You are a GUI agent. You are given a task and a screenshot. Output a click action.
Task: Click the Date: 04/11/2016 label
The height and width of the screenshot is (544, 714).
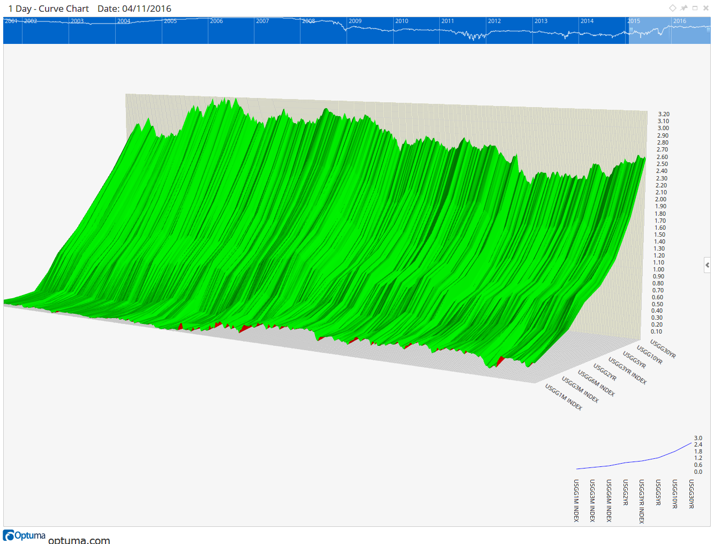[x=134, y=9]
